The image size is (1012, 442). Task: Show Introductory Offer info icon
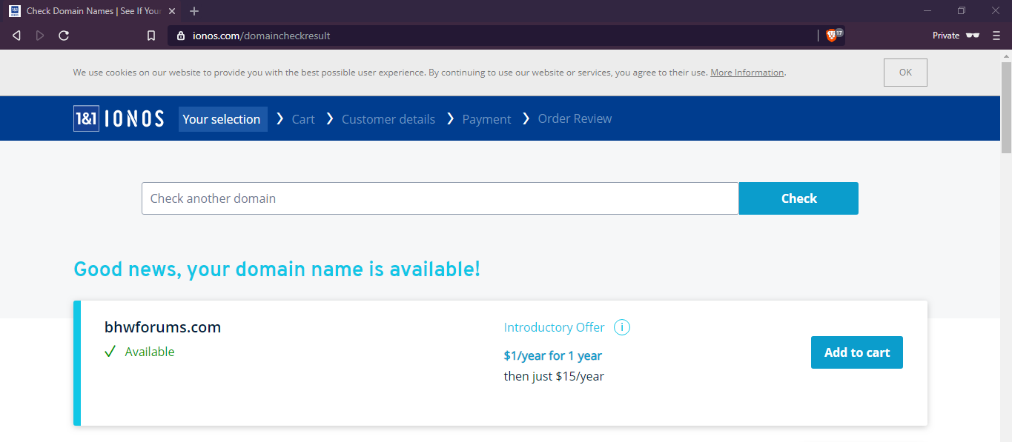[622, 327]
